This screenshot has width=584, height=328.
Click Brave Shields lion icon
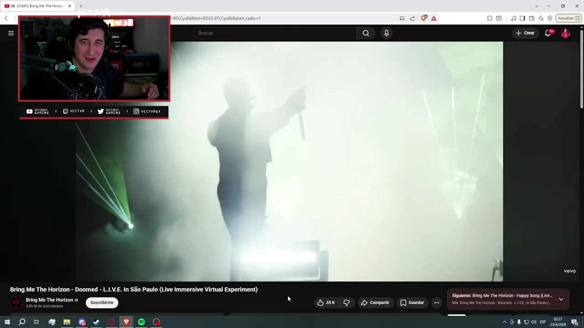click(424, 18)
